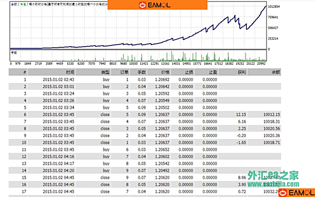Image resolution: width=315 pixels, height=197 pixels.
Task: Sort by the 时间 column header
Action: click(x=70, y=72)
